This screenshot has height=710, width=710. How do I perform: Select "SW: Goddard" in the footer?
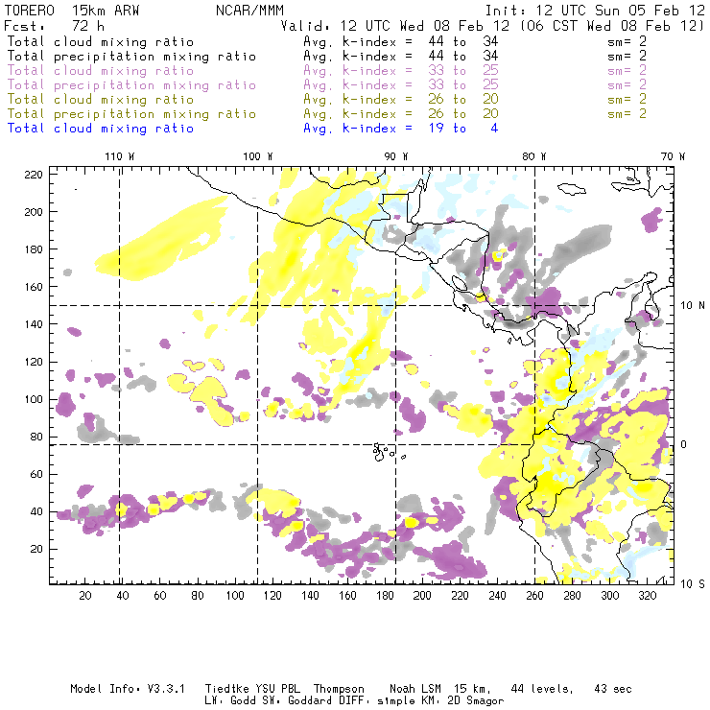295,700
